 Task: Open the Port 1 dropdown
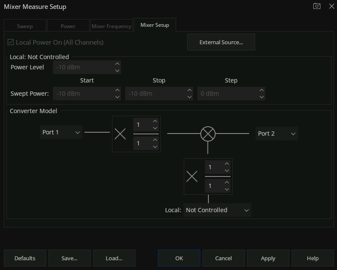[61, 133]
